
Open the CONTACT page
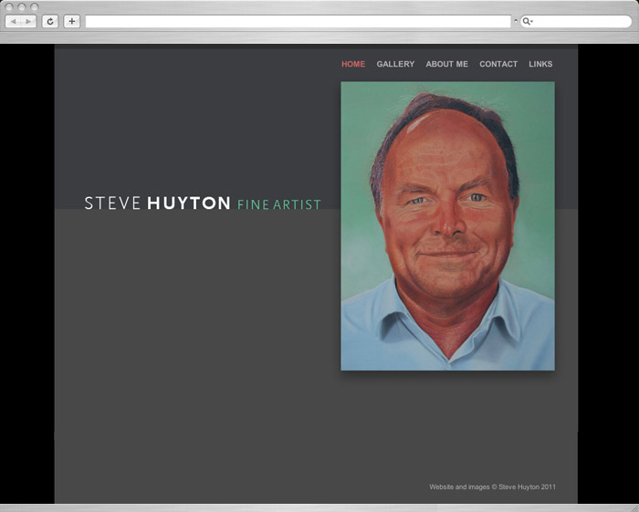coord(498,64)
